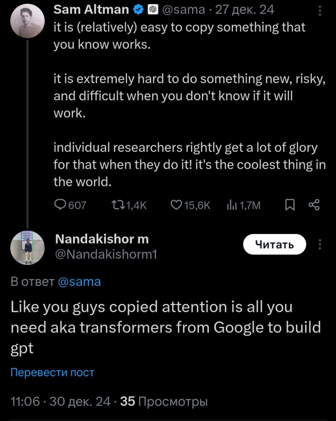The width and height of the screenshot is (336, 421).
Task: Open more options menu on Nandakishor's reply
Action: tap(320, 244)
